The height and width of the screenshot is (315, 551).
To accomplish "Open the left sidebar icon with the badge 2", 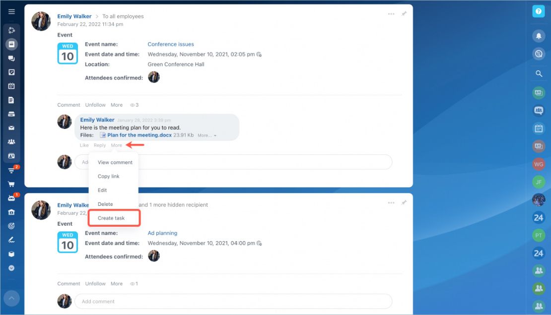I will pyautogui.click(x=11, y=171).
